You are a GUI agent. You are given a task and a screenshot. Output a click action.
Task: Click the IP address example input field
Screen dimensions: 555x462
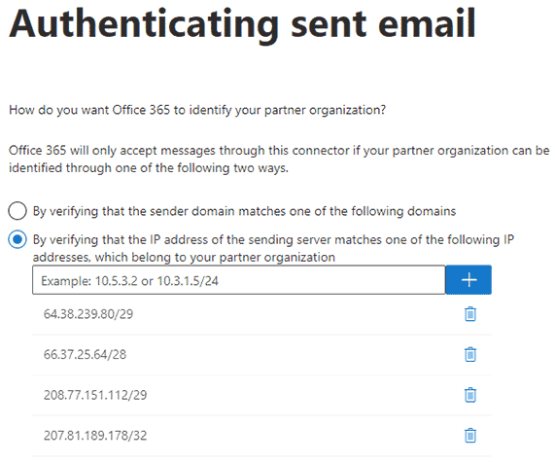238,280
